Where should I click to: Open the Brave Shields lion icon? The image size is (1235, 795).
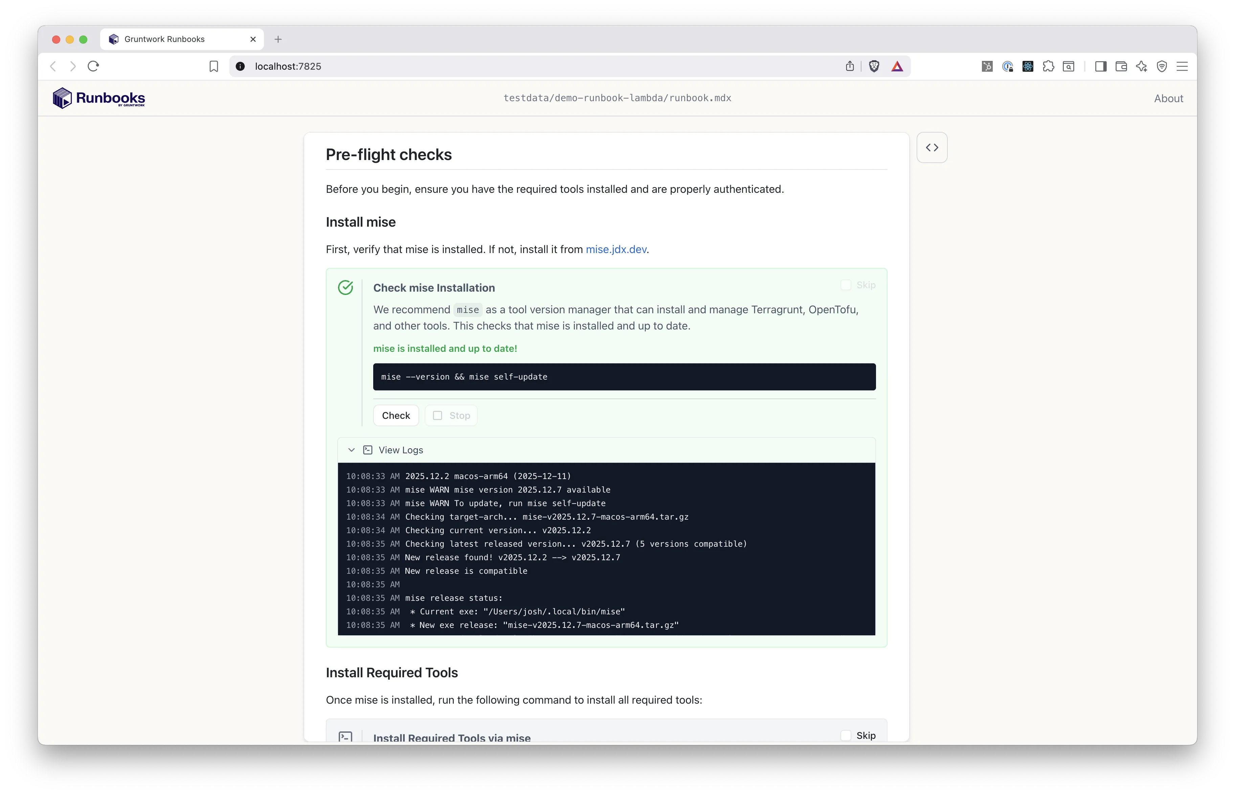(x=874, y=66)
